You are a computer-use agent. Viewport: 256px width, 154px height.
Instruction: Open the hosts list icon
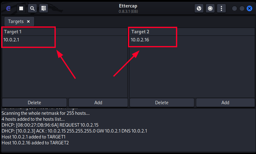tap(44, 8)
